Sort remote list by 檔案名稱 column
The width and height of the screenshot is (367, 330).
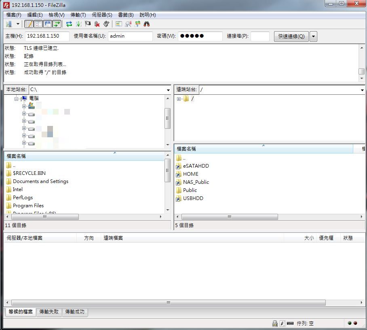pyautogui.click(x=264, y=149)
